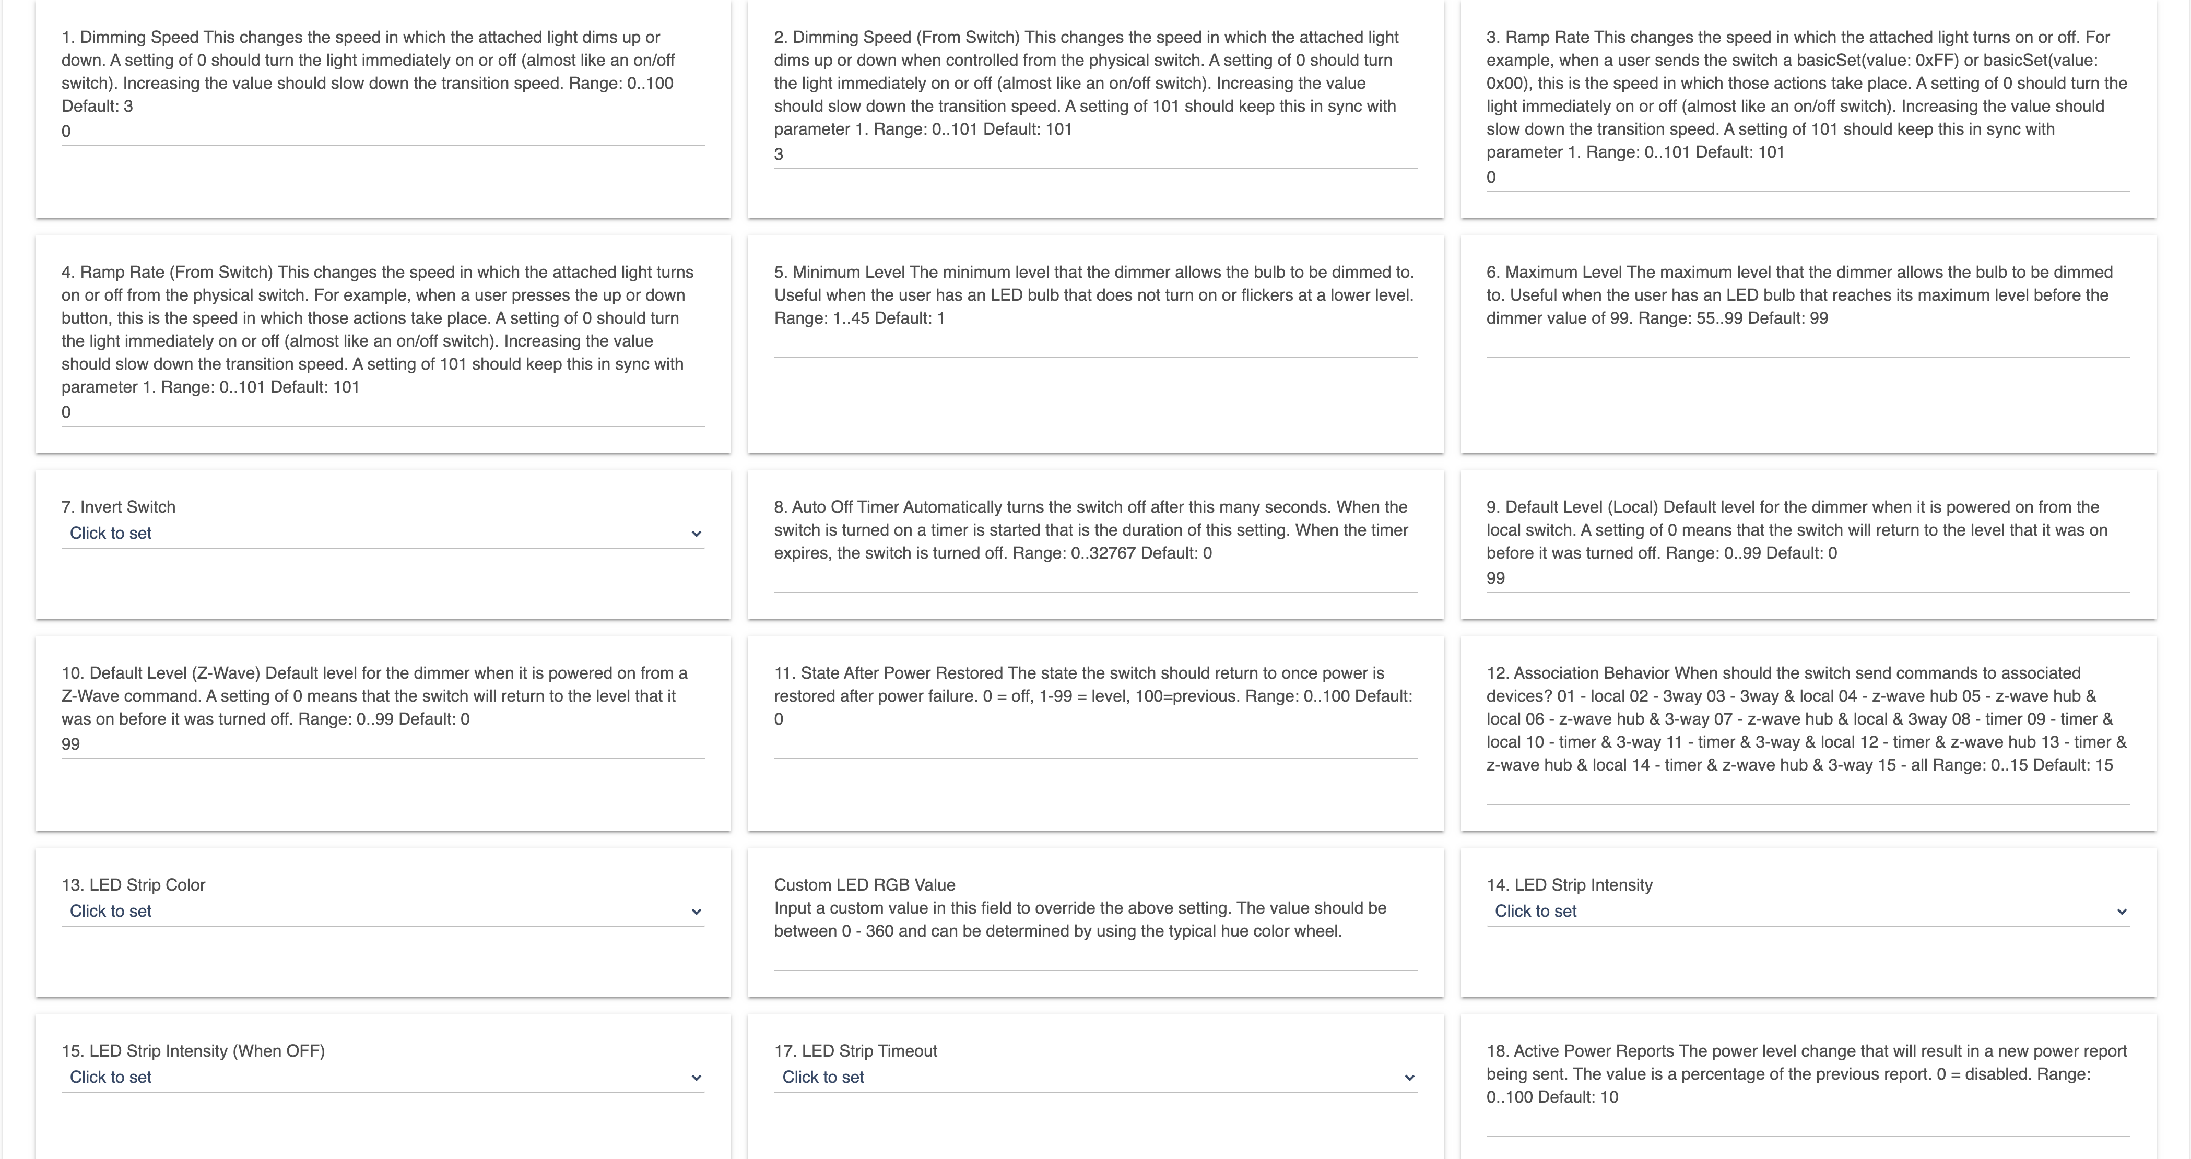The height and width of the screenshot is (1159, 2191).
Task: Focus the Custom LED RGB Value field
Action: pos(1095,956)
